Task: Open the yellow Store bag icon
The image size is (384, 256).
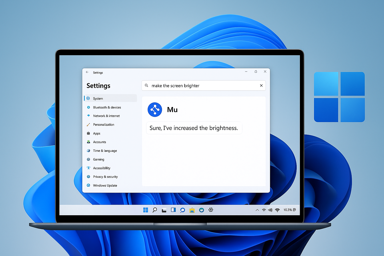Action: pyautogui.click(x=192, y=210)
